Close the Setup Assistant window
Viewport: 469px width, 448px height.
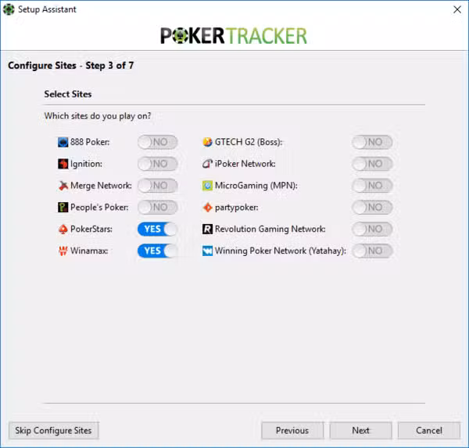[x=457, y=9]
